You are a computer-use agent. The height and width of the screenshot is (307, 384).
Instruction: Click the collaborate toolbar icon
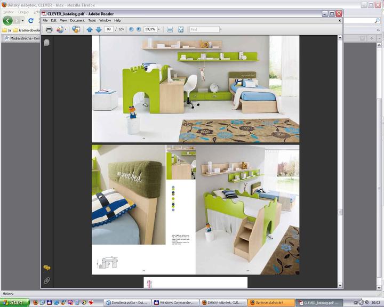[76, 29]
